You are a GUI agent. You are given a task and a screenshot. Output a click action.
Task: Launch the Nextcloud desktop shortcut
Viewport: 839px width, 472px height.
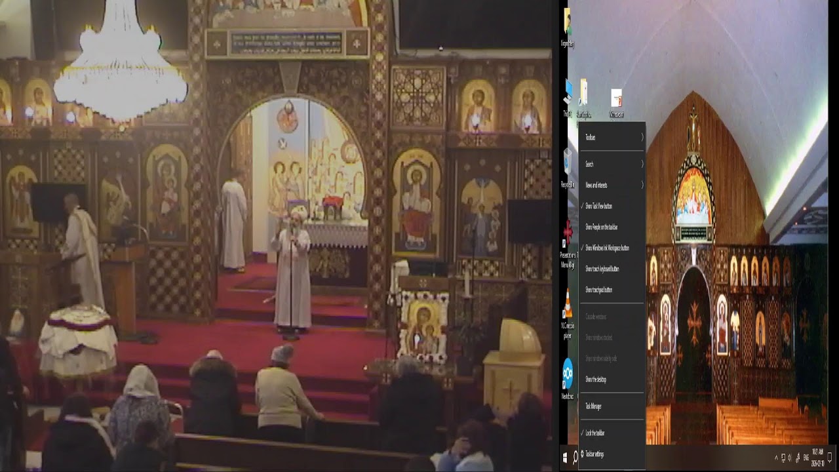click(568, 379)
